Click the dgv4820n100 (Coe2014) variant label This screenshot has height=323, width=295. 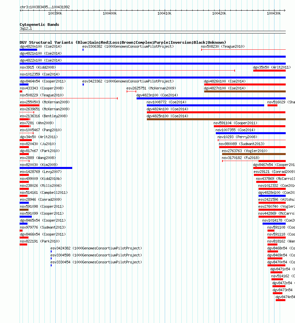[41, 47]
